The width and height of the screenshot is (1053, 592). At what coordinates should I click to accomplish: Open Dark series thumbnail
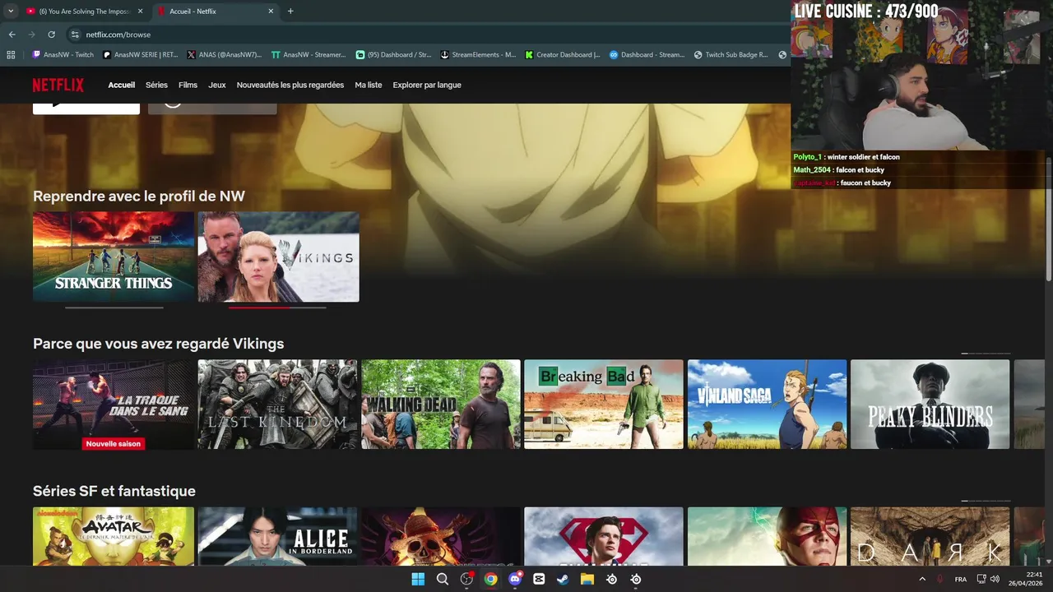click(930, 536)
